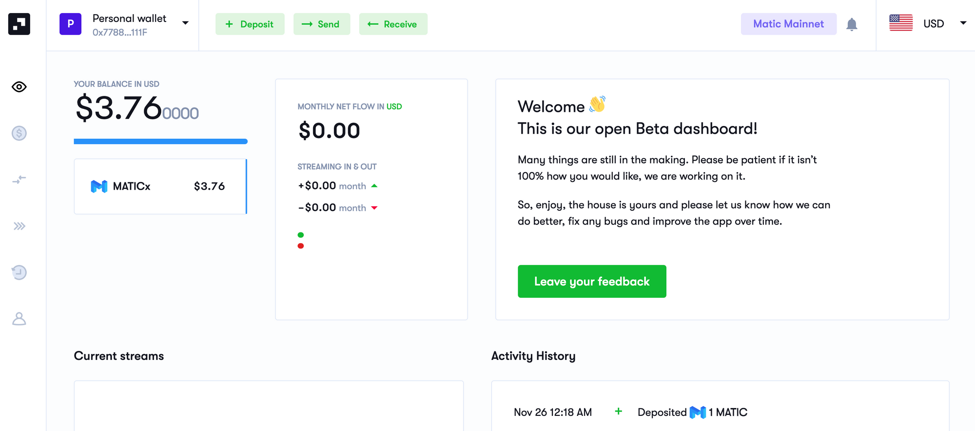Image resolution: width=975 pixels, height=431 pixels.
Task: Toggle the red streaming-out indicator dot
Action: point(301,246)
